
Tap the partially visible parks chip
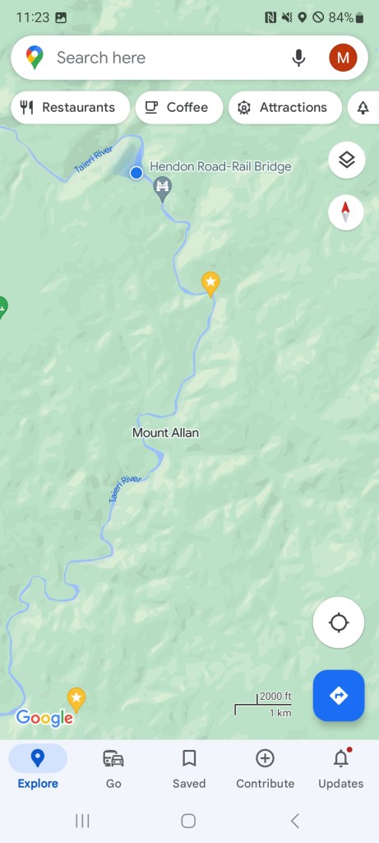[363, 108]
